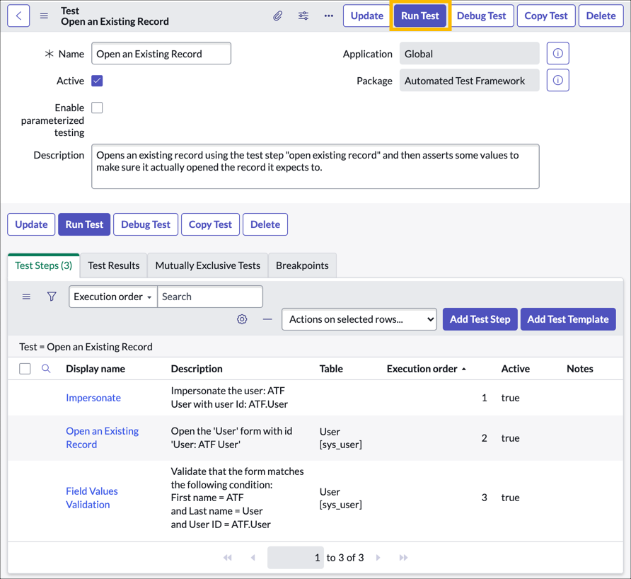Open the form context hamburger menu
This screenshot has height=579, width=631.
pos(42,15)
